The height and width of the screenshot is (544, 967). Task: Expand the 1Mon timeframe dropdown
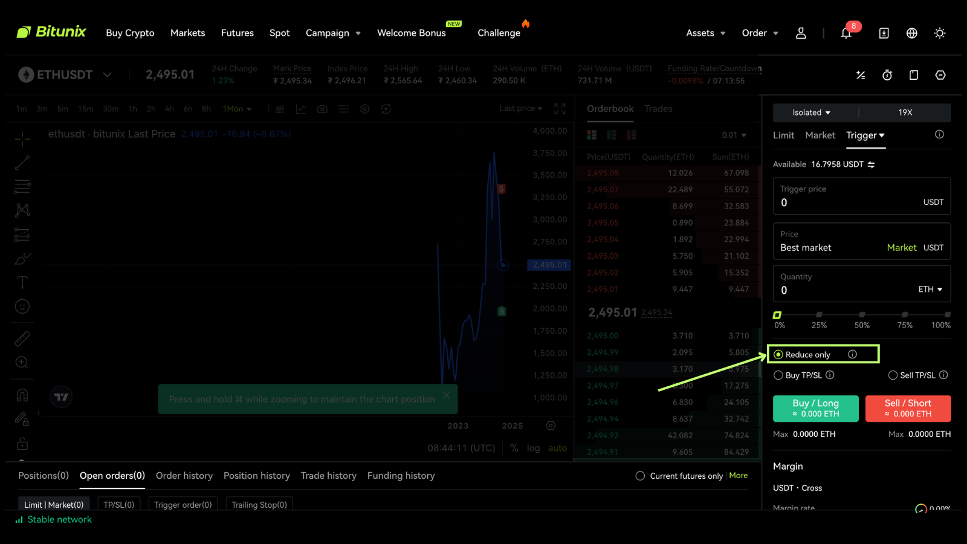click(237, 109)
